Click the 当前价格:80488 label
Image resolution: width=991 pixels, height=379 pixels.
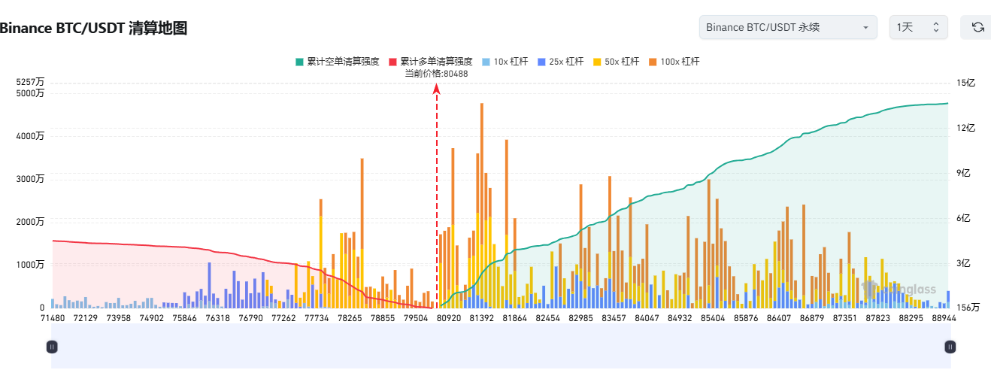coord(436,73)
